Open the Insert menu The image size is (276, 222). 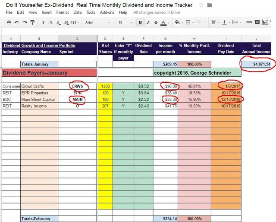click(47, 13)
